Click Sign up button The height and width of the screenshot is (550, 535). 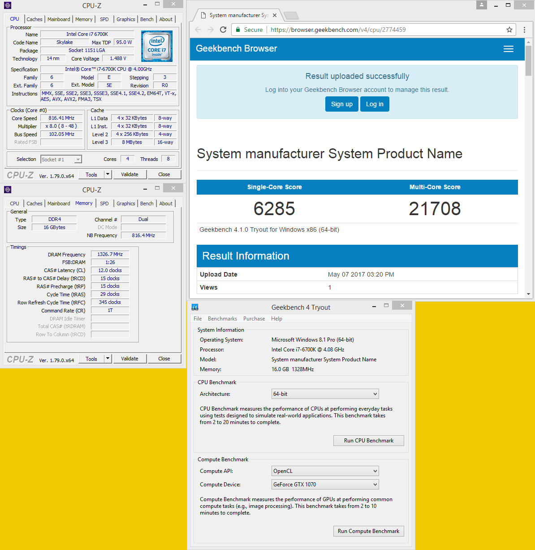point(342,104)
